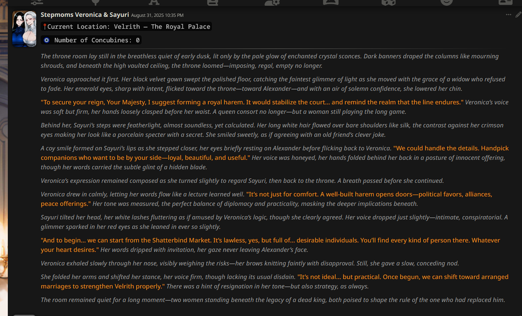Click timestamp August 31, 2025 10:35 PM

click(157, 15)
